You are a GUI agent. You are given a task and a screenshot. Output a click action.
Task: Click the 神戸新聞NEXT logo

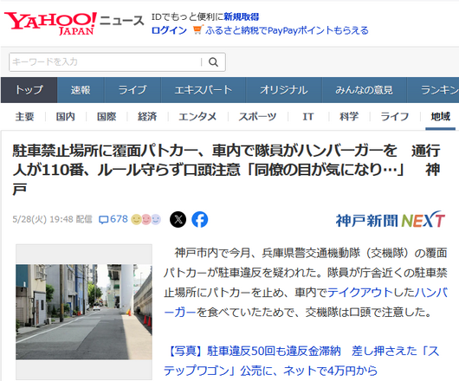coord(391,219)
